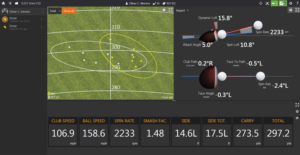Click the yellow ball icon for Epic
Viewport: 300px width, 155px height.
pos(5,27)
